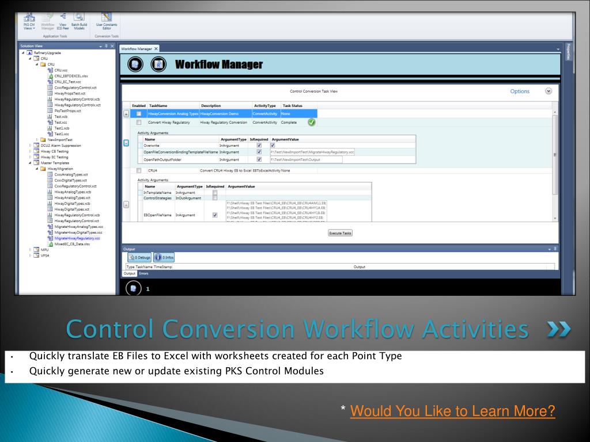
Task: Click the RefineryUpgrade solution icon
Action: 29,53
